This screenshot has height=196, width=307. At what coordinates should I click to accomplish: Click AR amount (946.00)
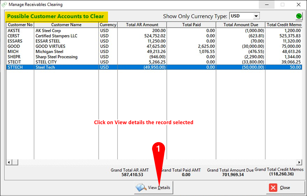(x=157, y=57)
